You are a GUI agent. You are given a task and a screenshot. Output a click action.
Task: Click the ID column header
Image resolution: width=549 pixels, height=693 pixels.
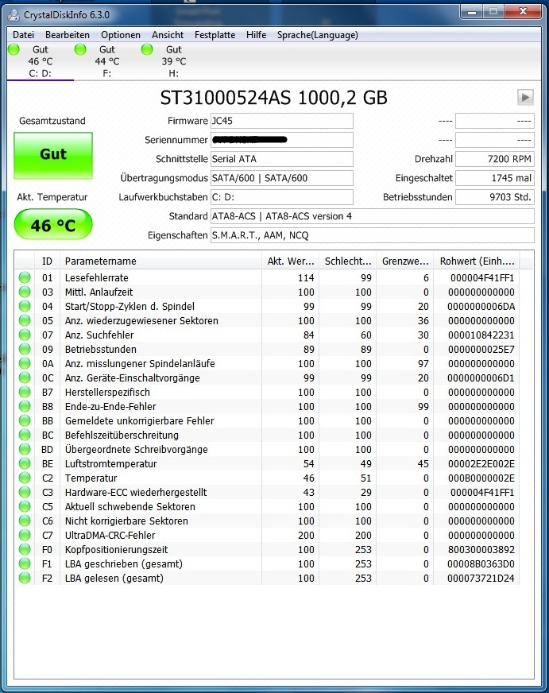(x=47, y=261)
